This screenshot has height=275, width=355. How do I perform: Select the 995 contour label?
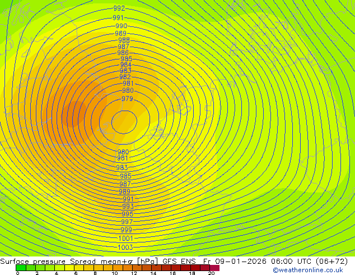point(128,214)
